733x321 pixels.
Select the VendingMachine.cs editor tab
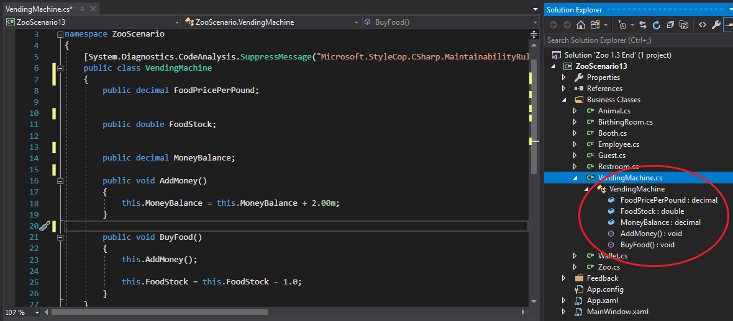(37, 9)
